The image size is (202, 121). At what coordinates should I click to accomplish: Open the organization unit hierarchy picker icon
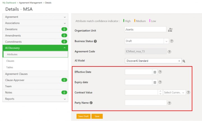pyautogui.click(x=170, y=30)
